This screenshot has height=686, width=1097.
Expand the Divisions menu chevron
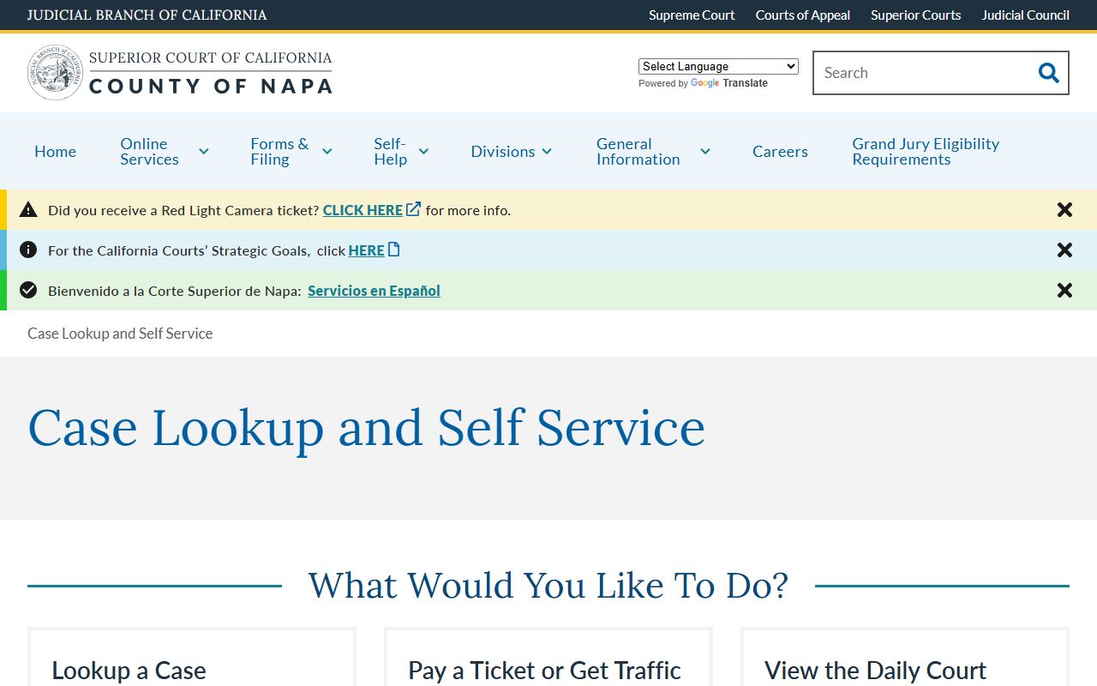coord(547,152)
